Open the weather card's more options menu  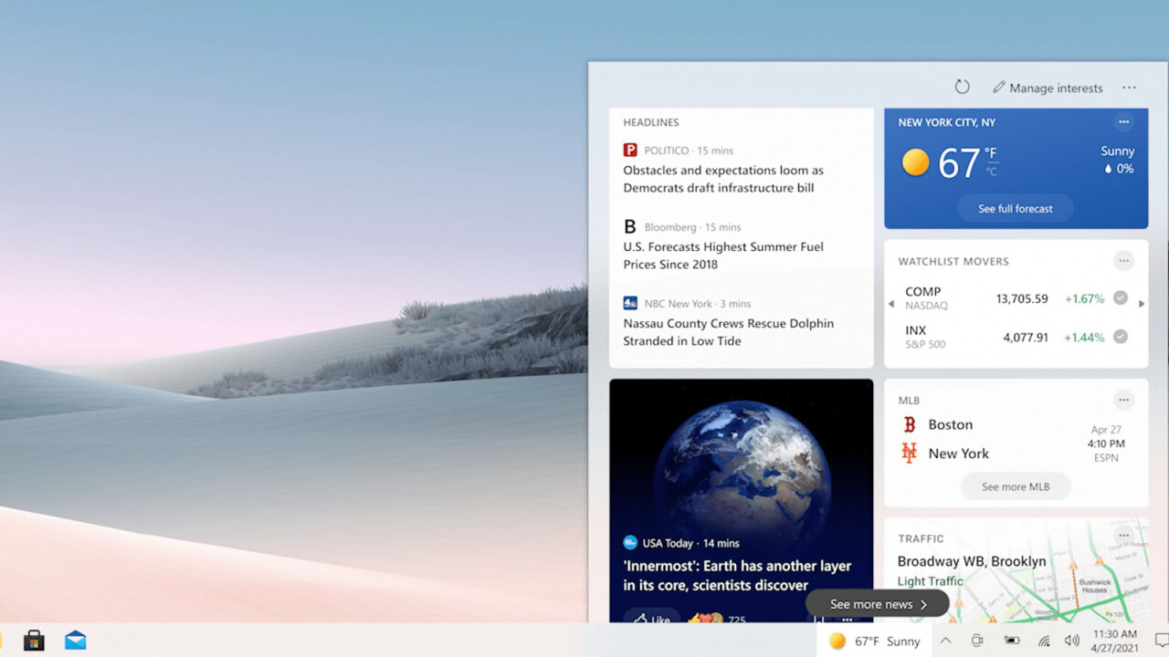coord(1123,122)
